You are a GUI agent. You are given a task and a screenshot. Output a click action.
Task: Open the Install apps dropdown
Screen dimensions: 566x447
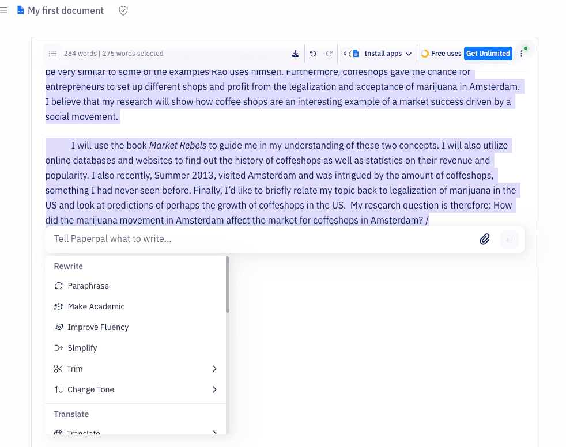[x=383, y=53]
